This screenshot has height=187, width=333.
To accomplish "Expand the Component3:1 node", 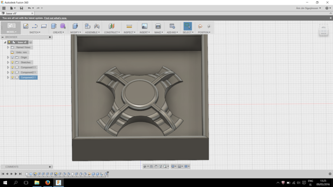I will tap(8, 77).
